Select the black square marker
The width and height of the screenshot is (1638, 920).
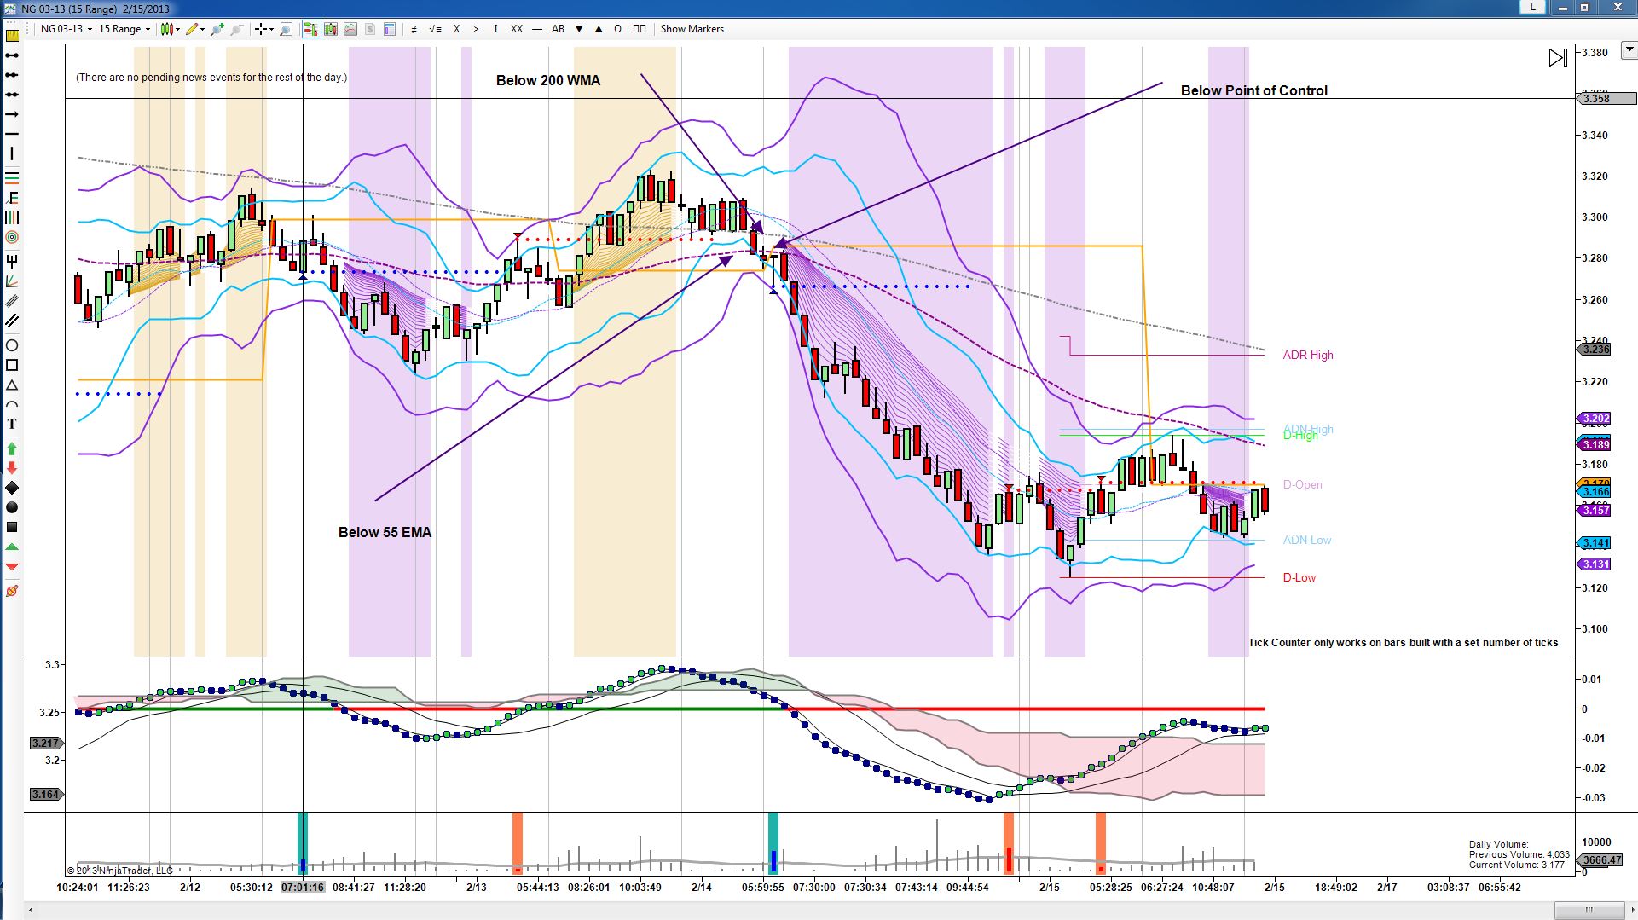point(12,527)
